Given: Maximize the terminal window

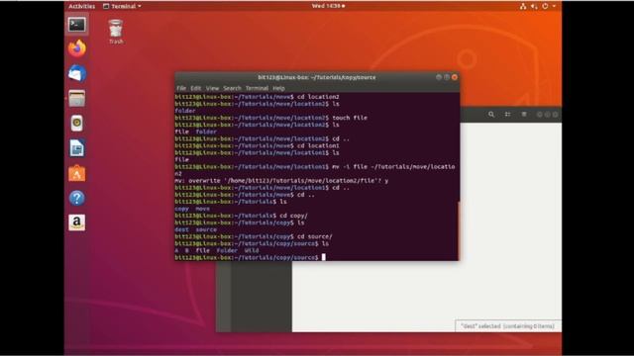Looking at the screenshot, I should [x=447, y=77].
